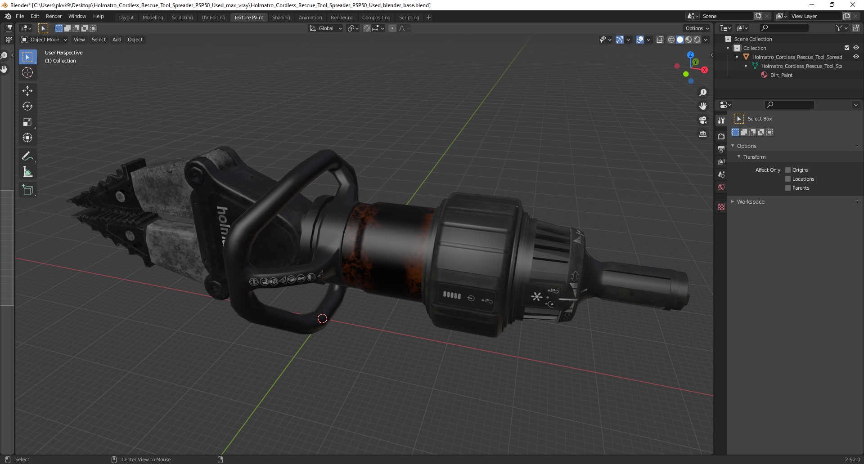Viewport: 864px width, 464px height.
Task: Enable Affect Only Origins checkbox
Action: click(x=788, y=170)
